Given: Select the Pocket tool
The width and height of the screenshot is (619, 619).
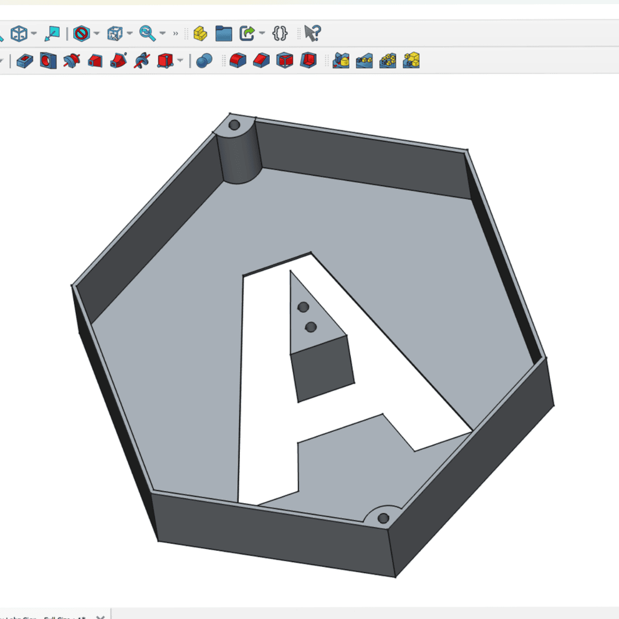Looking at the screenshot, I should pyautogui.click(x=24, y=61).
